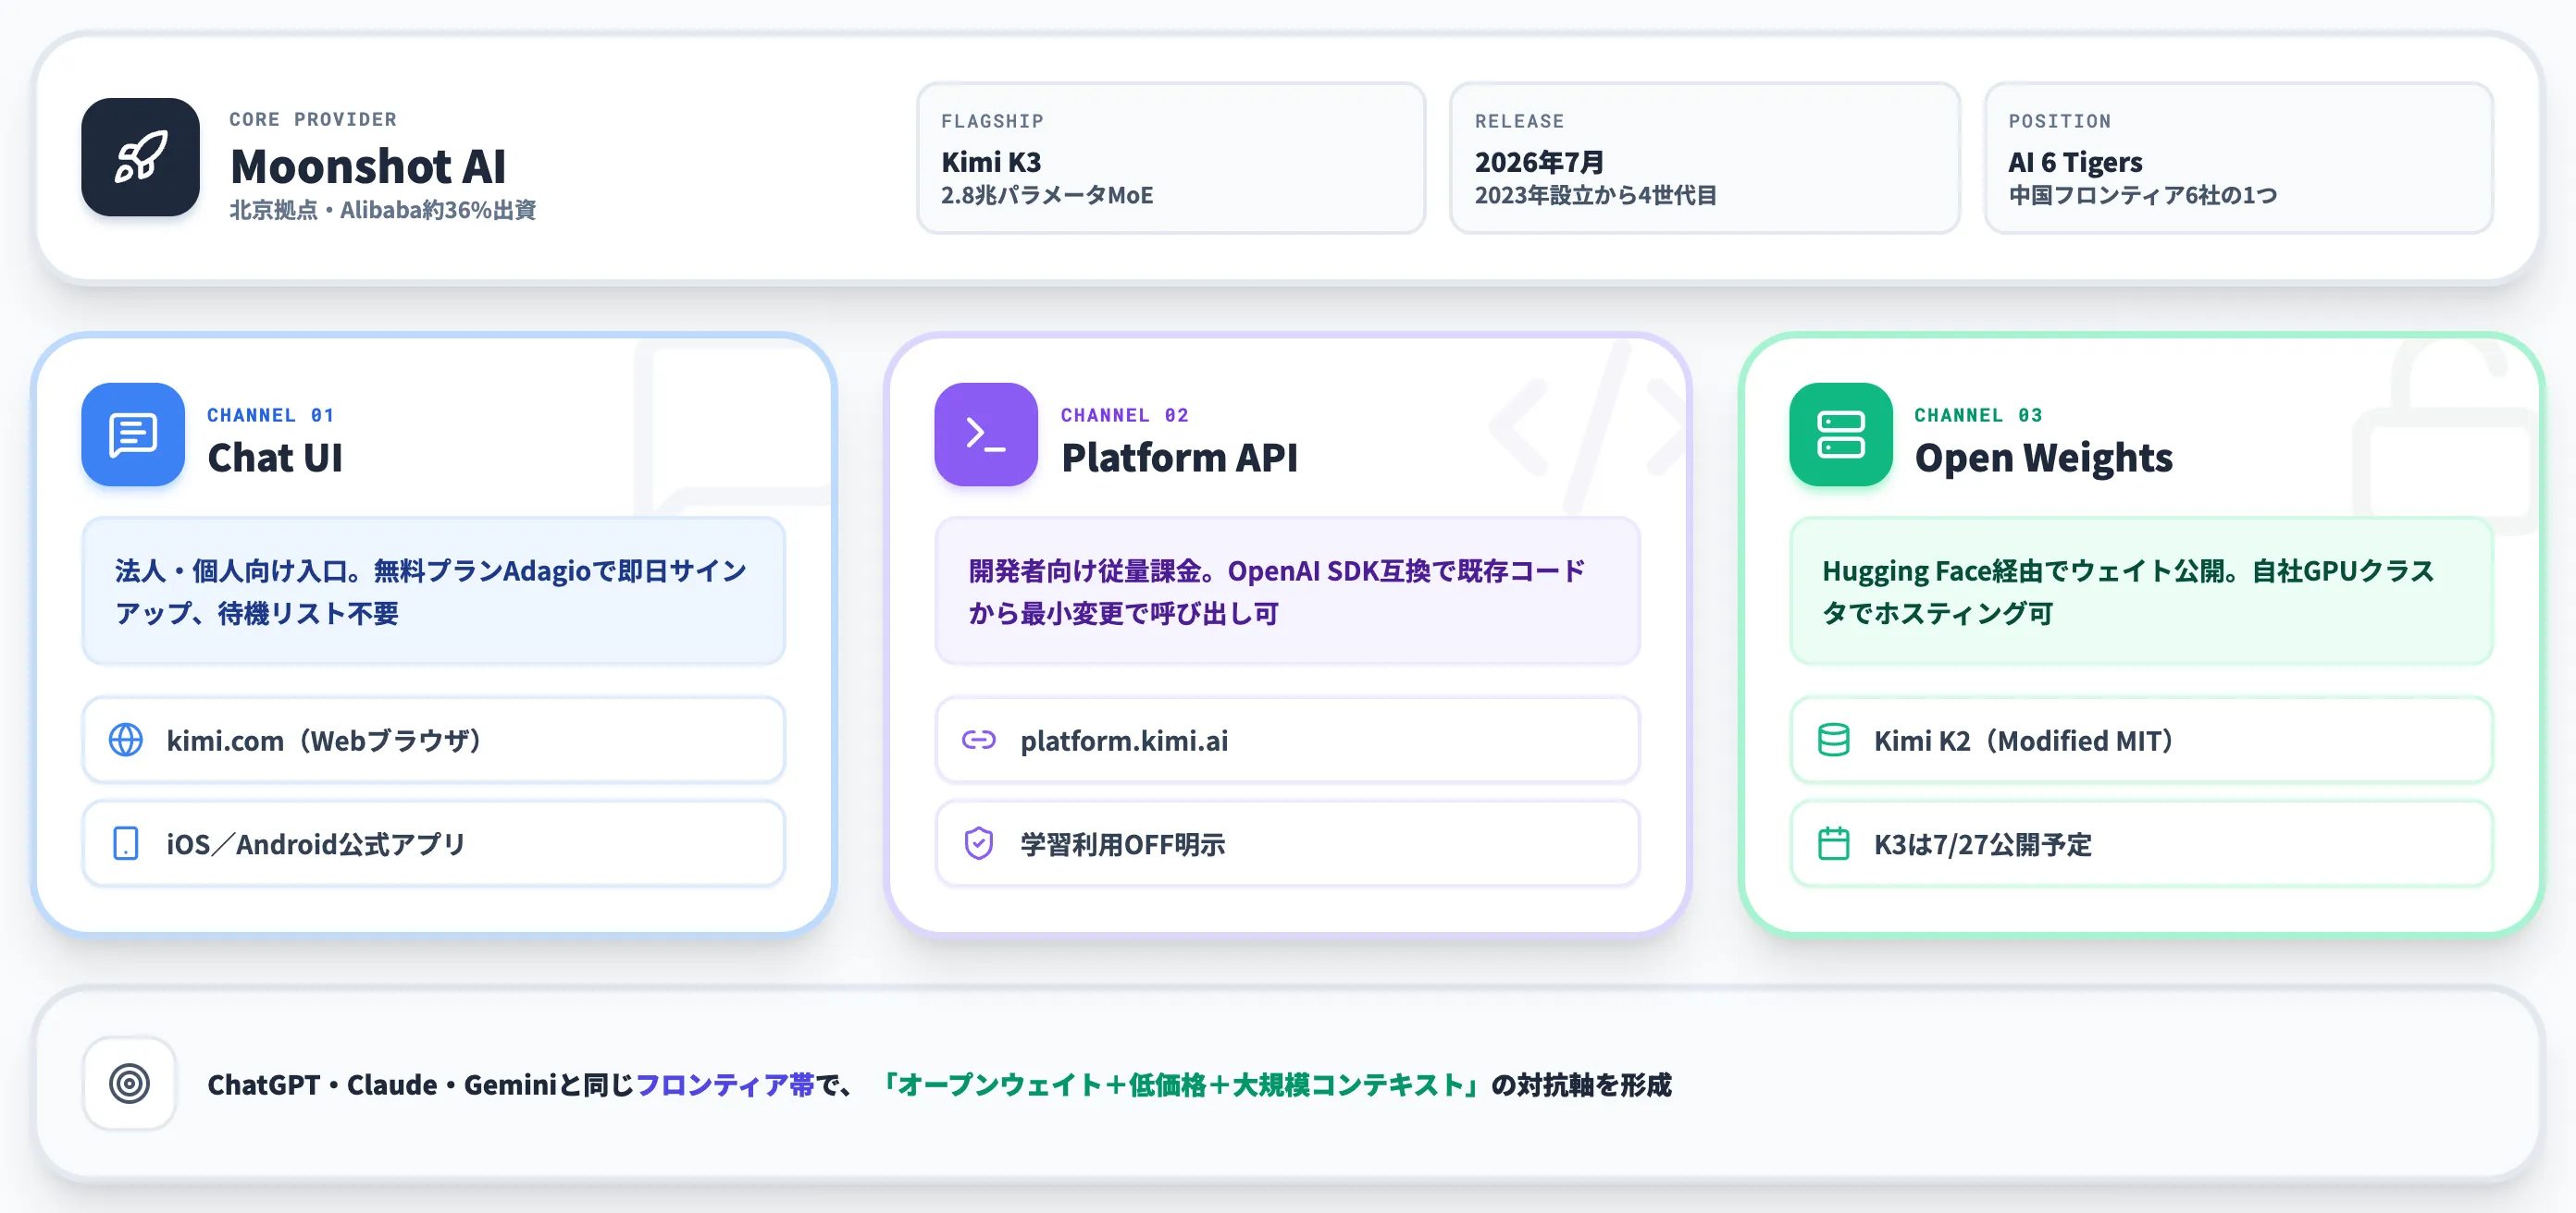Click the calendar icon beside K3は7/27公開予定
Screen dimensions: 2576x1213
click(1833, 843)
